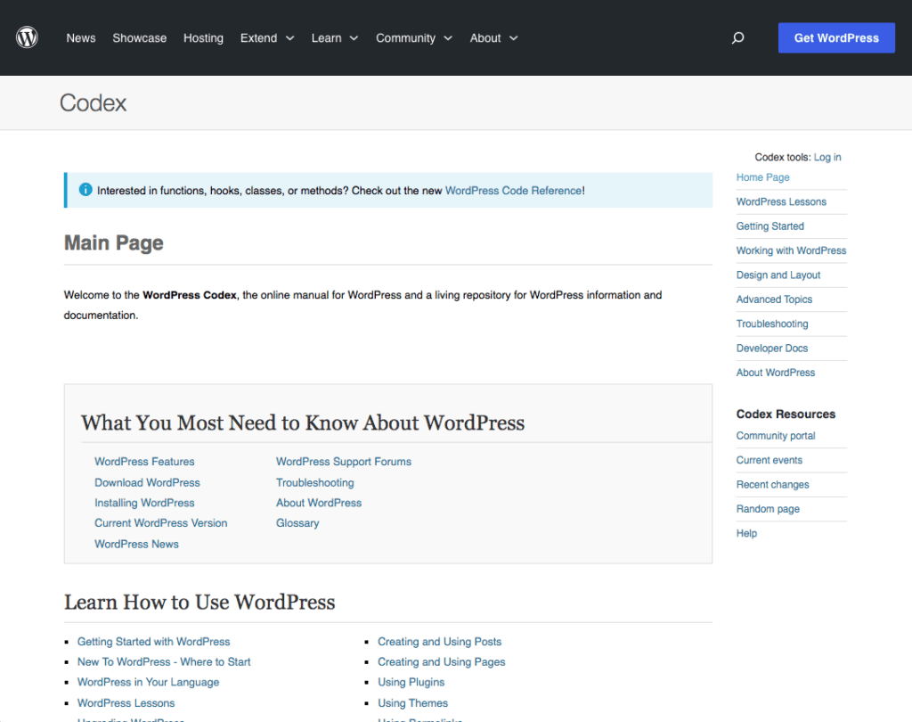Open Download WordPress link
This screenshot has height=722, width=912.
coord(147,483)
